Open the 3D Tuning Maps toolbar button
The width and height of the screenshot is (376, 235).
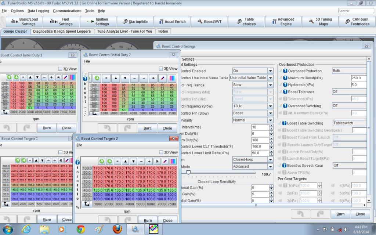[320, 22]
